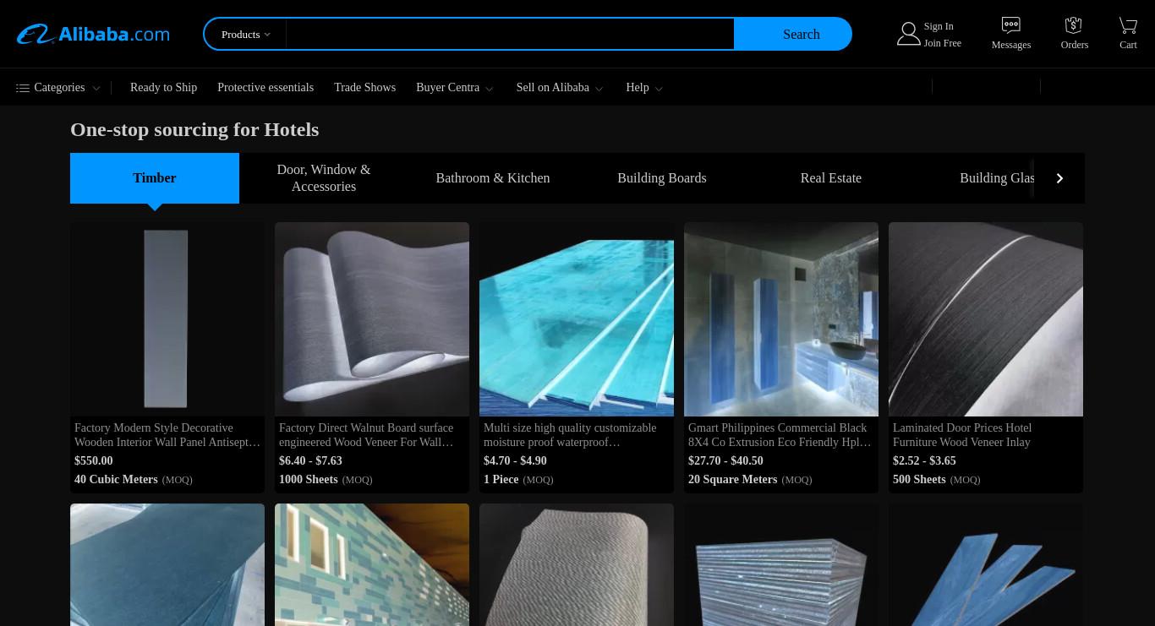This screenshot has width=1155, height=626.
Task: Click the $27.70 - $40.50 price
Action: coord(725,461)
